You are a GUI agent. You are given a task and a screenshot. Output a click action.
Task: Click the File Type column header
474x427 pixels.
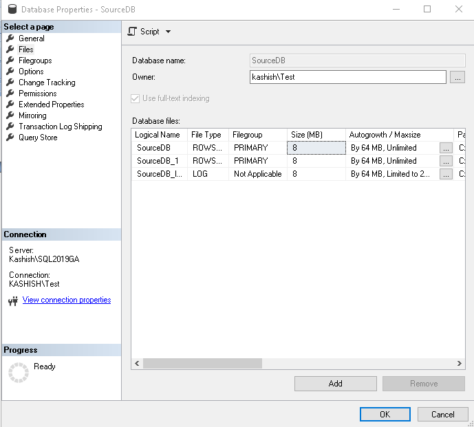point(208,135)
